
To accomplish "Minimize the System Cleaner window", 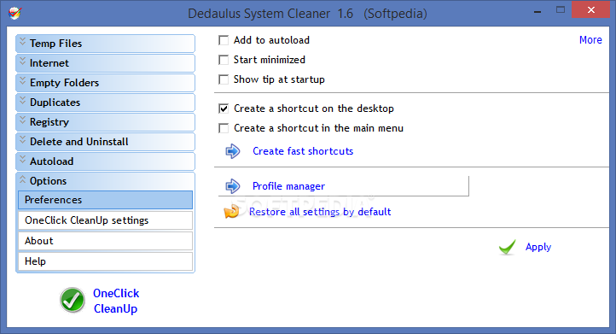I will pyautogui.click(x=538, y=11).
